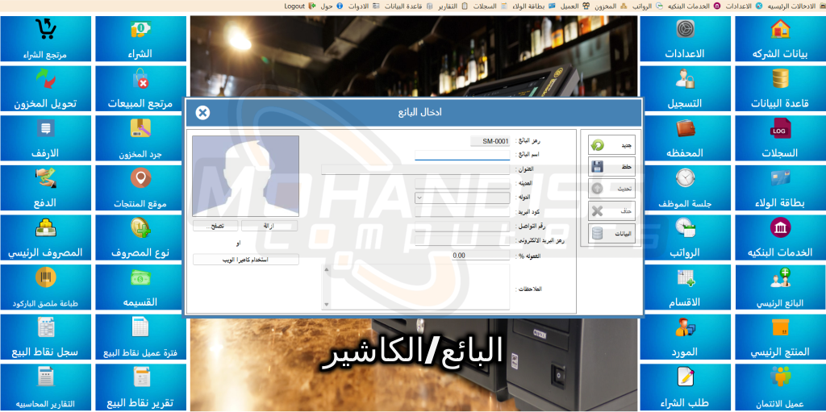This screenshot has height=412, width=826.
Task: Click the Browse (تصفح) photo button
Action: pyautogui.click(x=215, y=227)
